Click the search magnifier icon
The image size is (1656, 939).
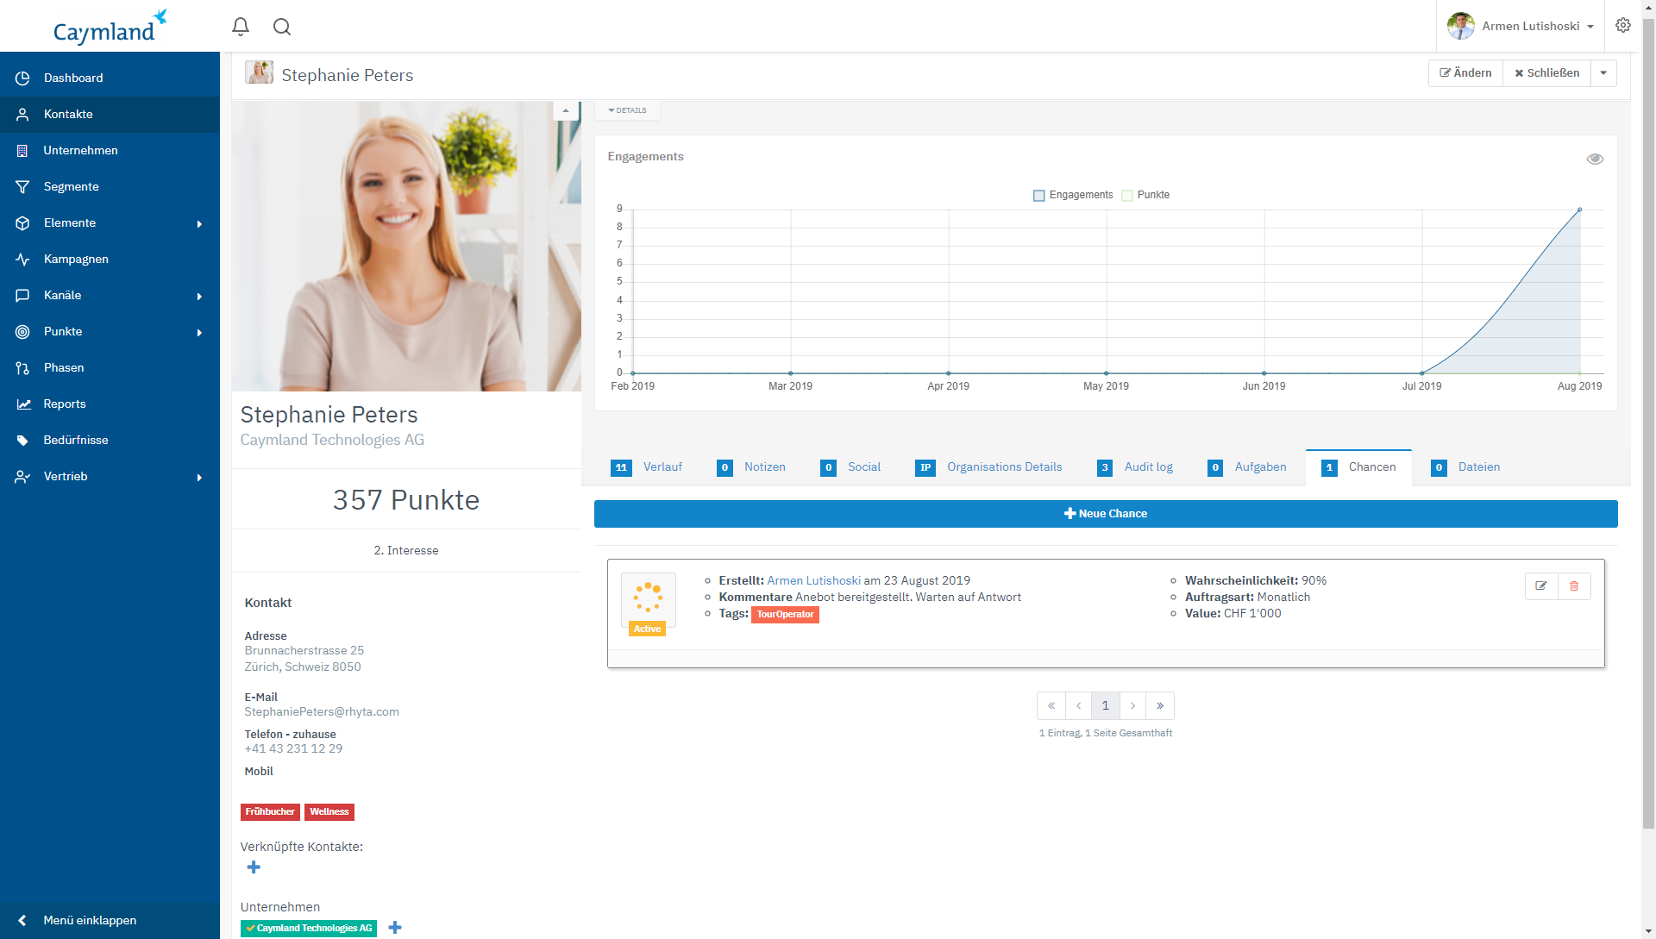click(x=282, y=27)
